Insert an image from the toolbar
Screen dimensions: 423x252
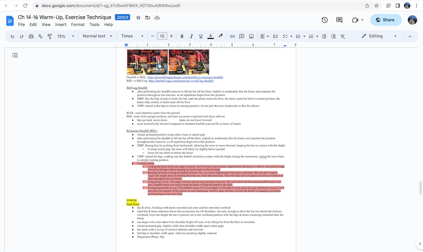click(x=251, y=36)
